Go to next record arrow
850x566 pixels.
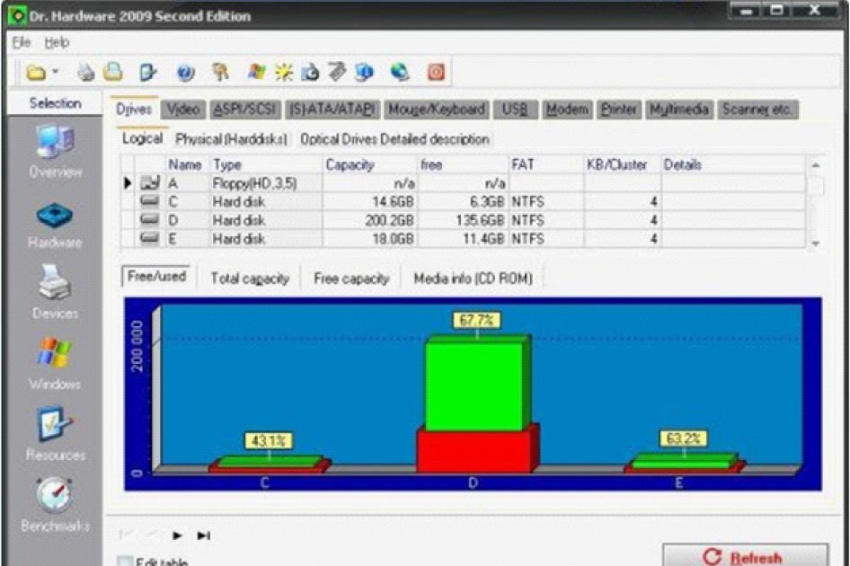[x=177, y=535]
